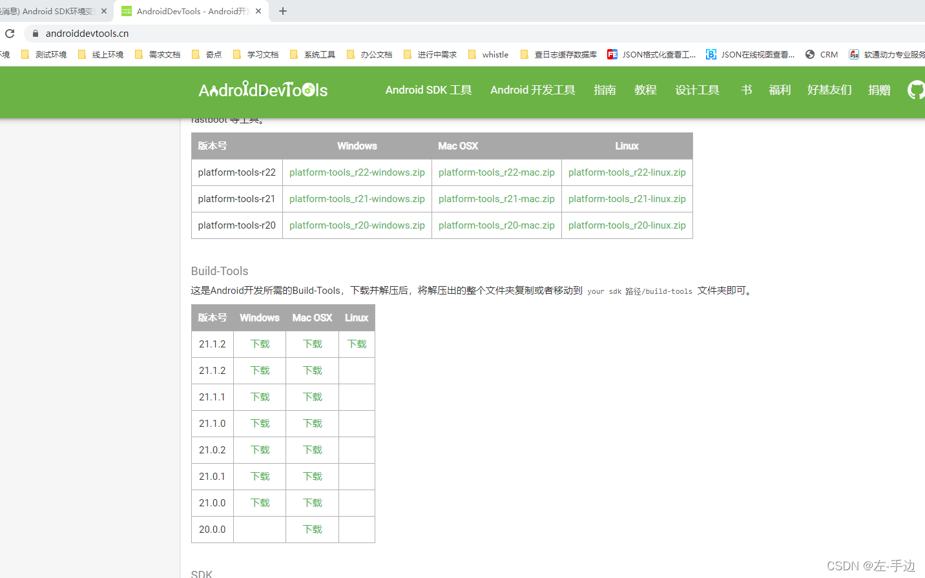Open the 进行中需求 bookmark folder
Screen dimensions: 925x578
coord(430,55)
